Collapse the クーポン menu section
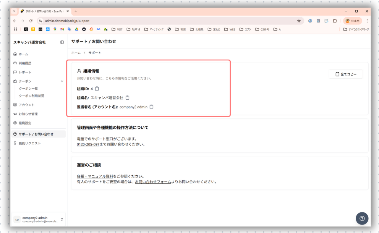Viewport: 379px width, 233px height. [x=62, y=81]
